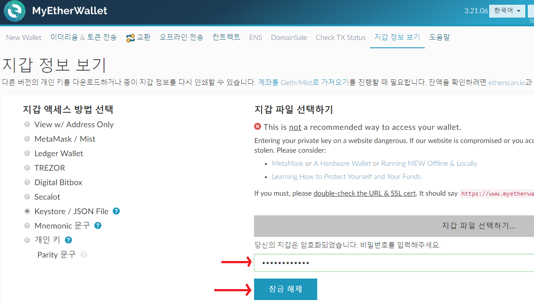This screenshot has width=534, height=304.
Task: Select Digital Bitbox radio button
Action: tap(27, 182)
